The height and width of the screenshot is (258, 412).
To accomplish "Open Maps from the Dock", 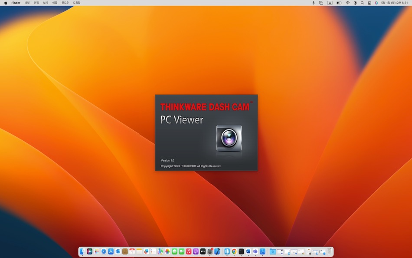I will tap(160, 251).
